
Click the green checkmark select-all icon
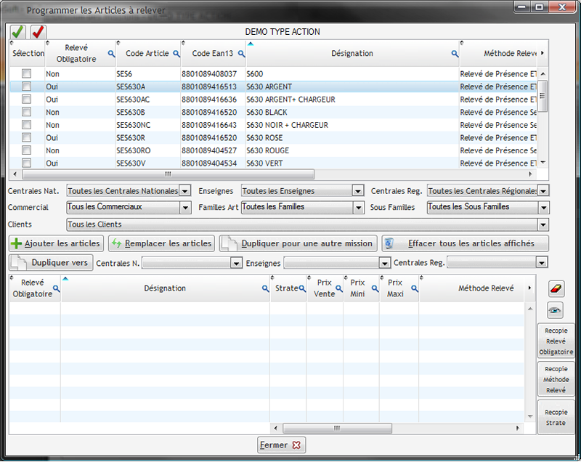coord(17,32)
